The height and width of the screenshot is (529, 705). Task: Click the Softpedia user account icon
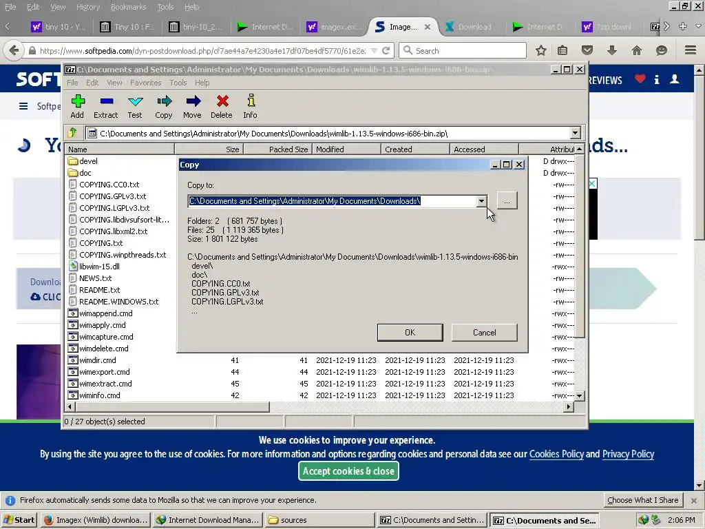[675, 79]
